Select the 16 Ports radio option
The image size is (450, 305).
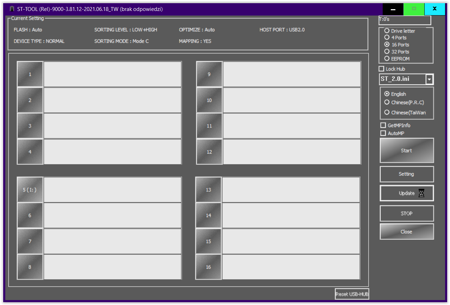pos(387,44)
